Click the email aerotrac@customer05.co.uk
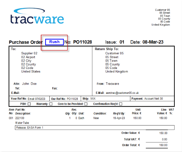This screenshot has width=182, height=152. point(122,93)
